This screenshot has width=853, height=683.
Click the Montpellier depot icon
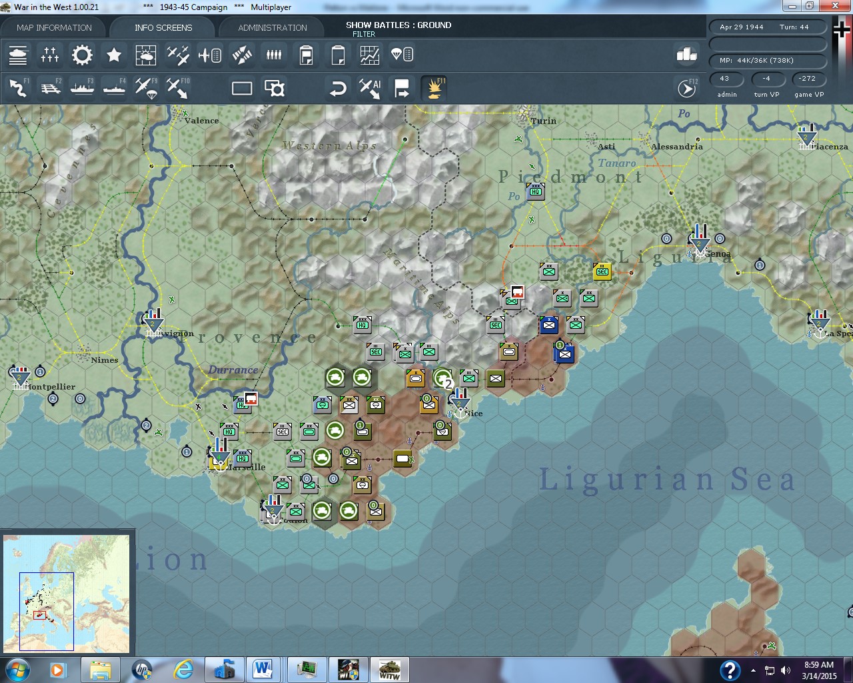19,378
